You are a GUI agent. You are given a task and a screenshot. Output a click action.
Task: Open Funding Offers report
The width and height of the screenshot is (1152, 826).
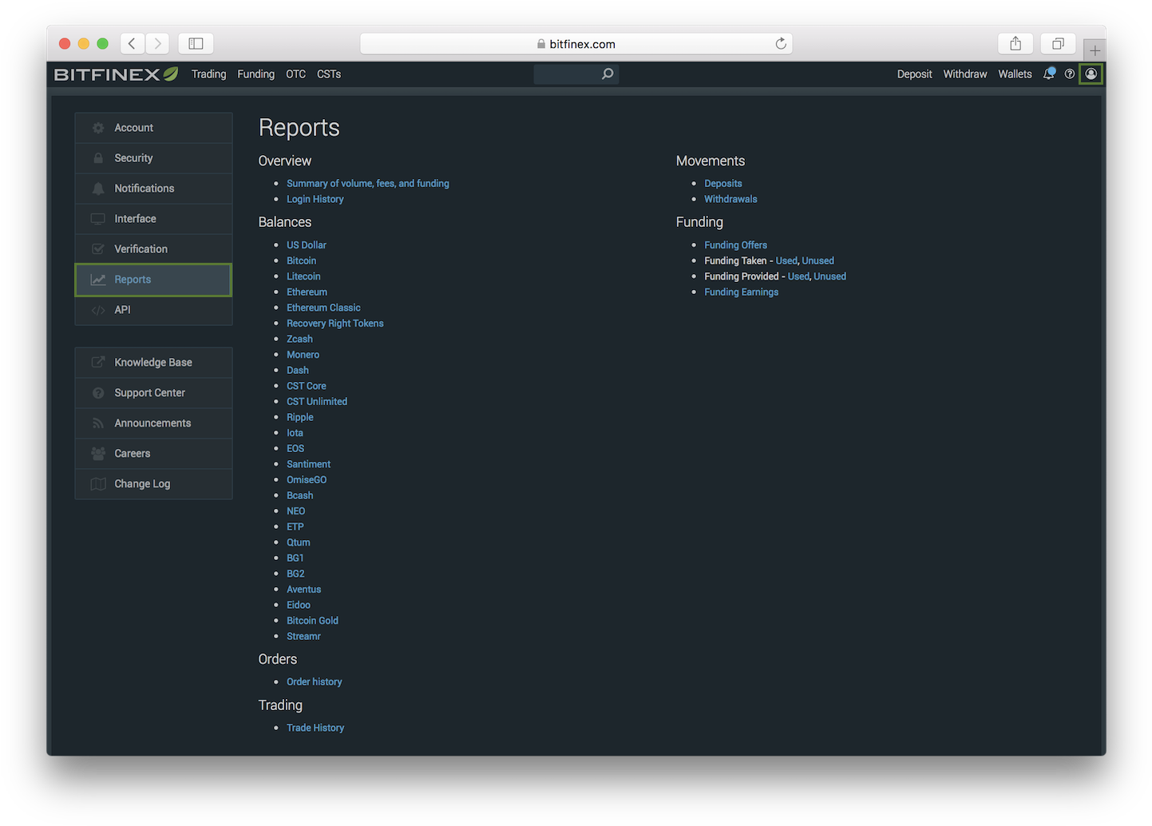(x=735, y=245)
